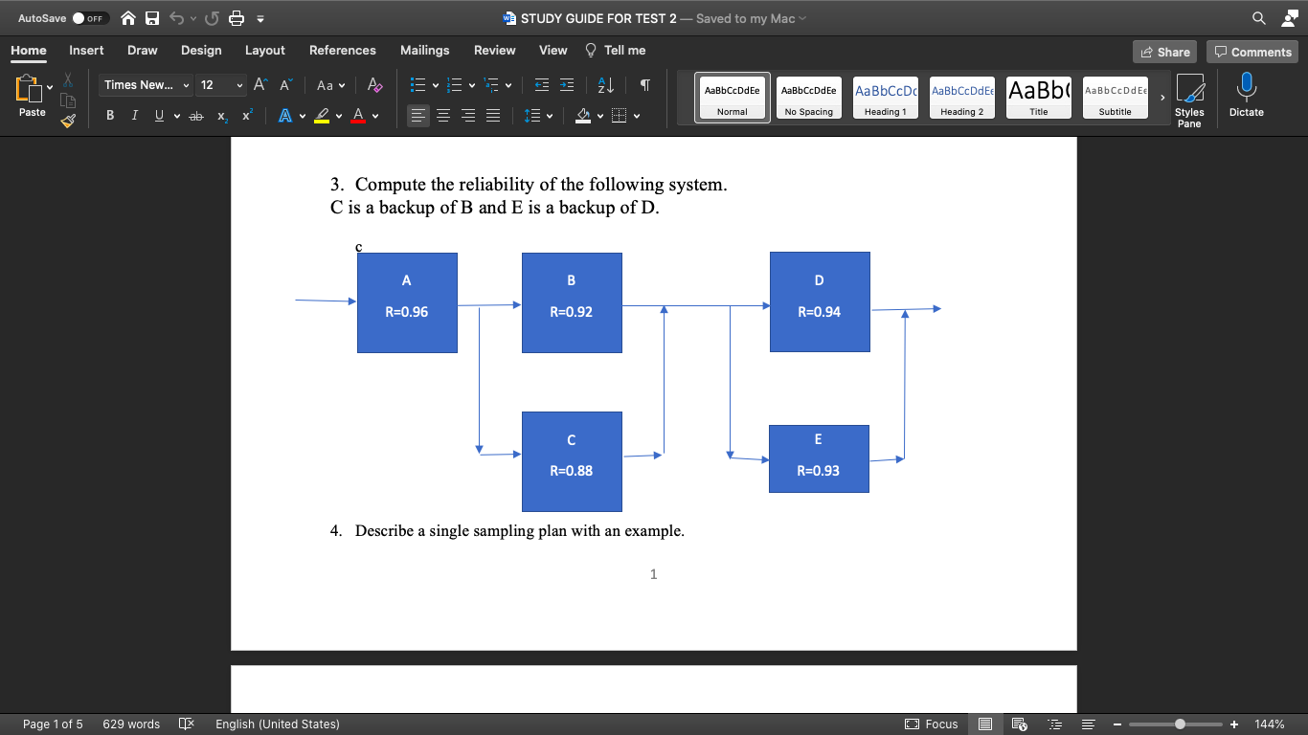Viewport: 1308px width, 735px height.
Task: Switch to Web Layout view in status bar
Action: click(1019, 724)
